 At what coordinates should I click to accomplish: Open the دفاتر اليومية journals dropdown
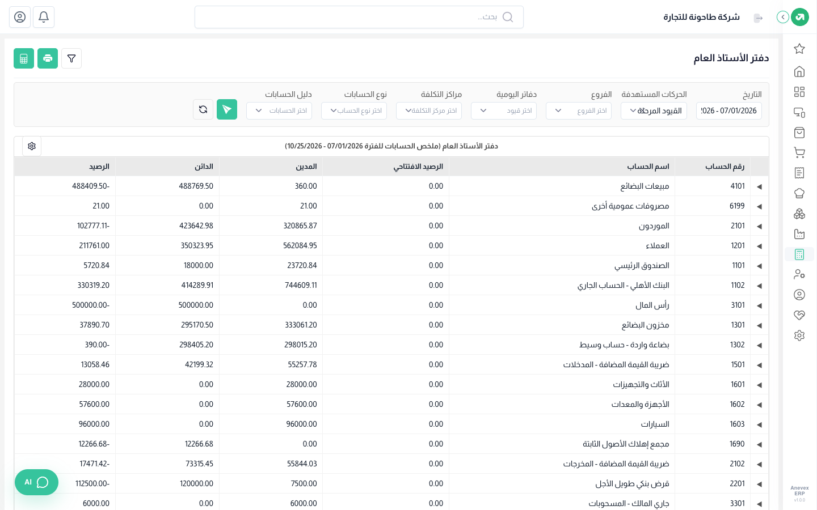tap(504, 110)
